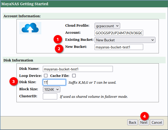
Task: Select the ClusterID text box
Action: (x=50, y=96)
